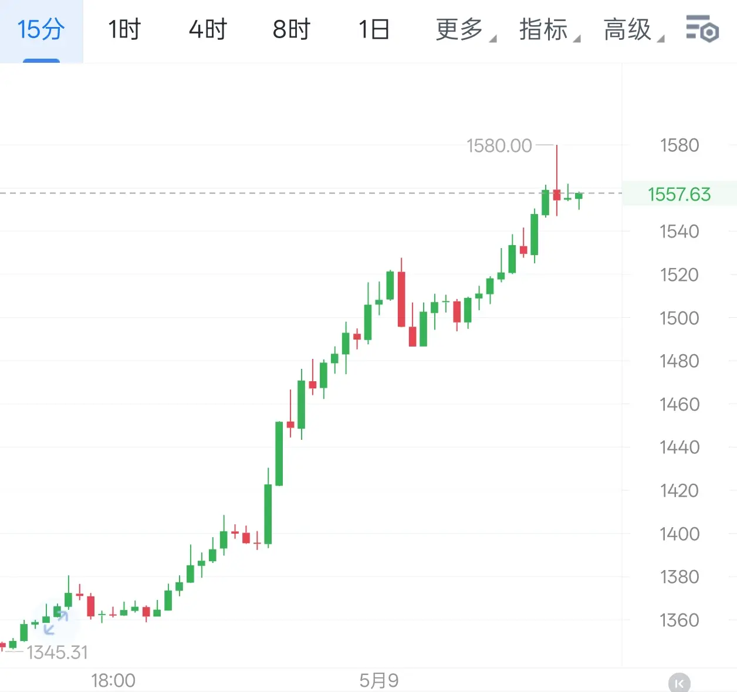Tap the 5月9 date axis label
Screen dimensions: 737x692
click(379, 680)
